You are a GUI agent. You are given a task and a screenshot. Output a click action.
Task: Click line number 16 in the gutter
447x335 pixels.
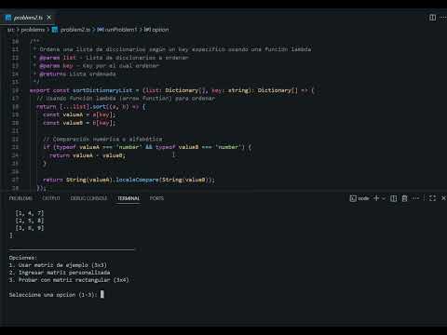[x=15, y=90]
